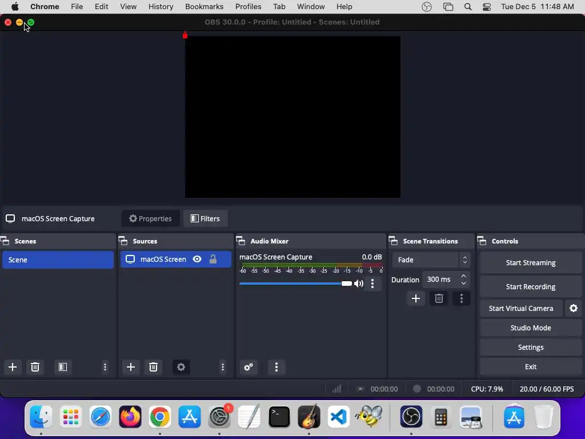
Task: Open the History menu
Action: pos(161,7)
